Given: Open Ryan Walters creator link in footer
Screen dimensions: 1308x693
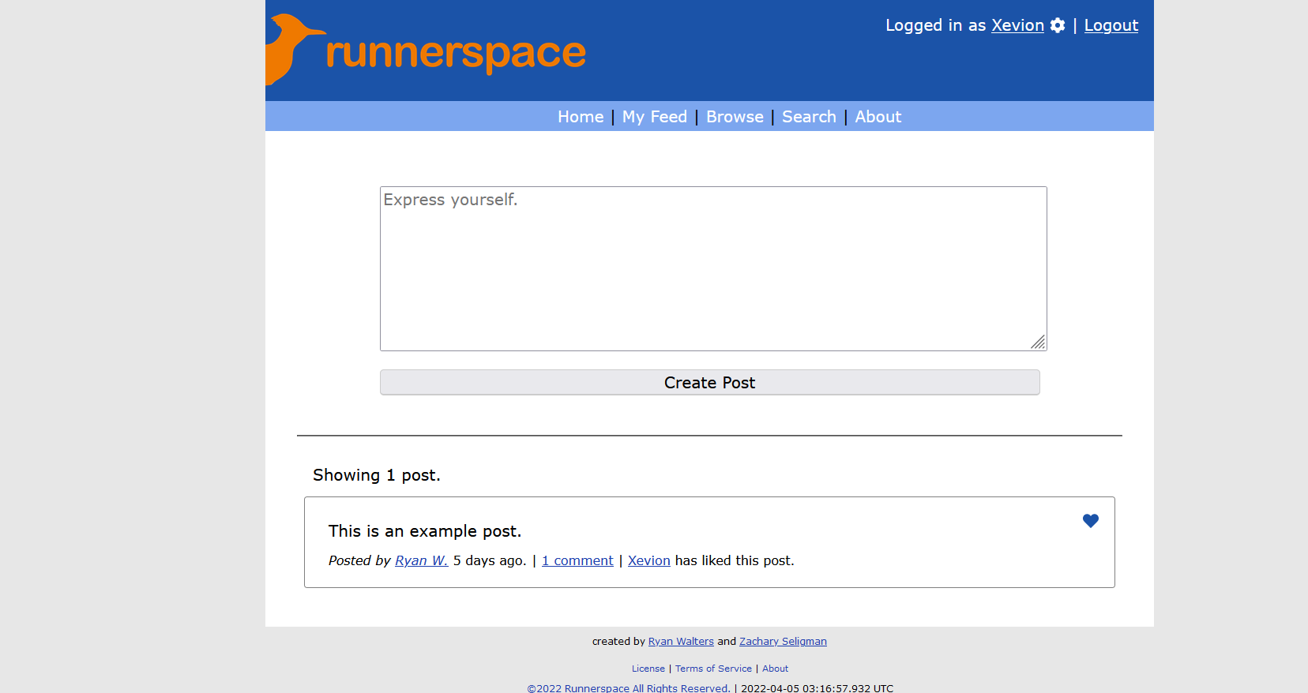Looking at the screenshot, I should click(x=681, y=642).
